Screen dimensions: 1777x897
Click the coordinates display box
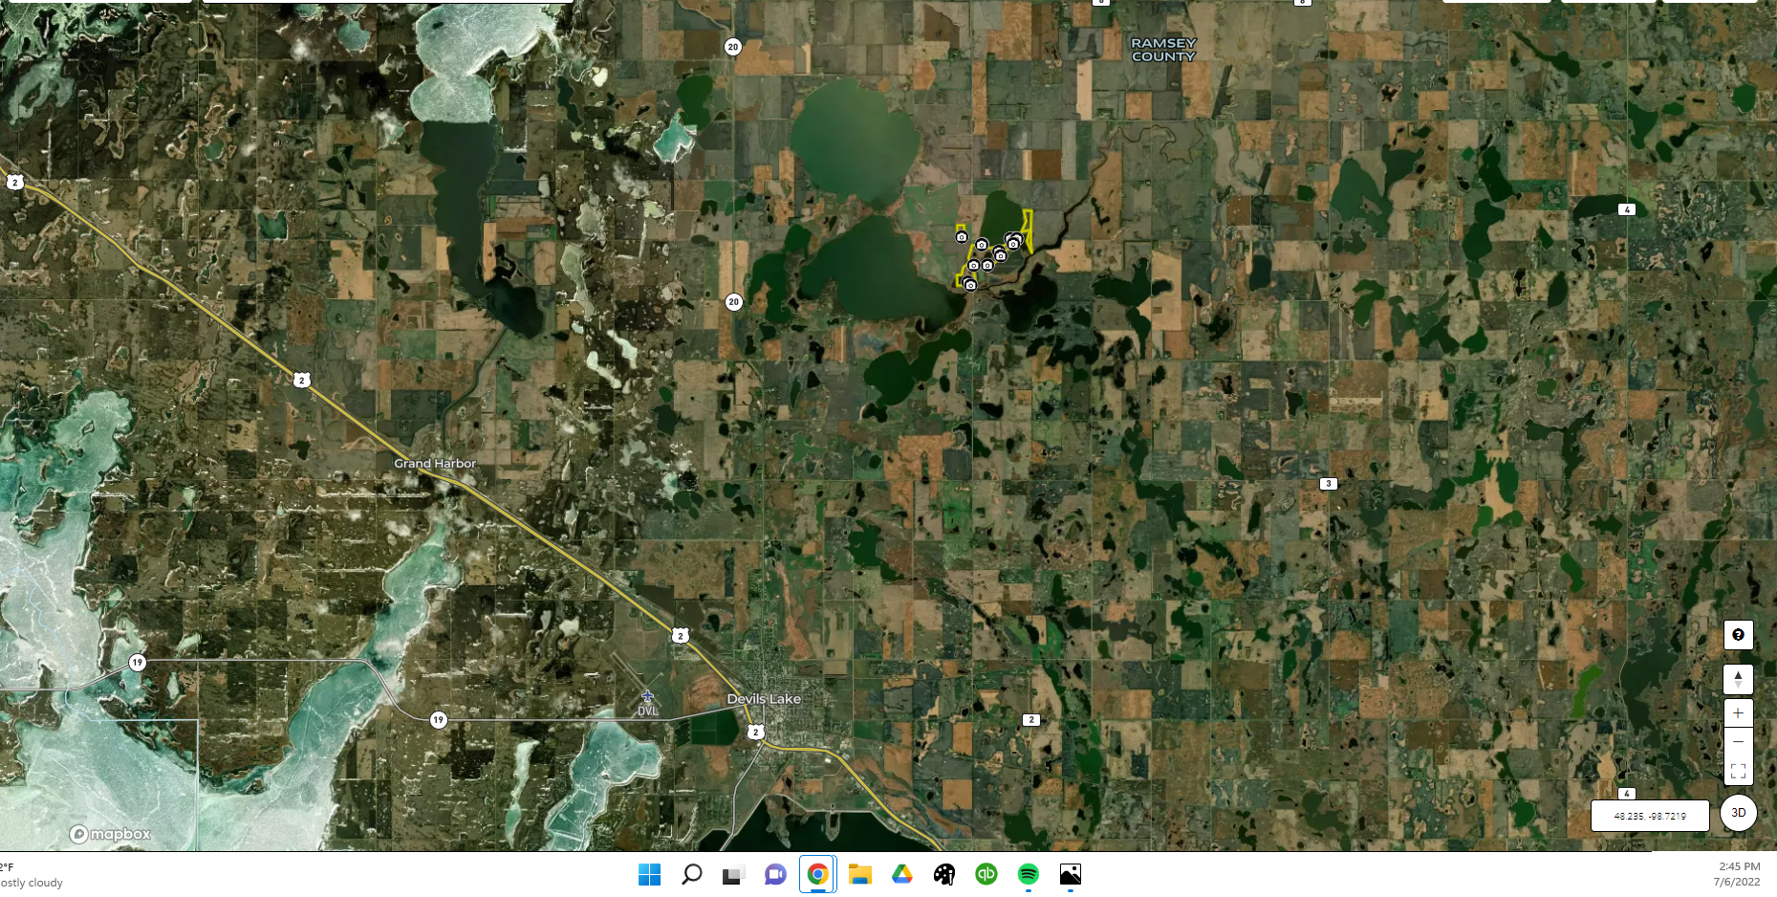(x=1649, y=816)
